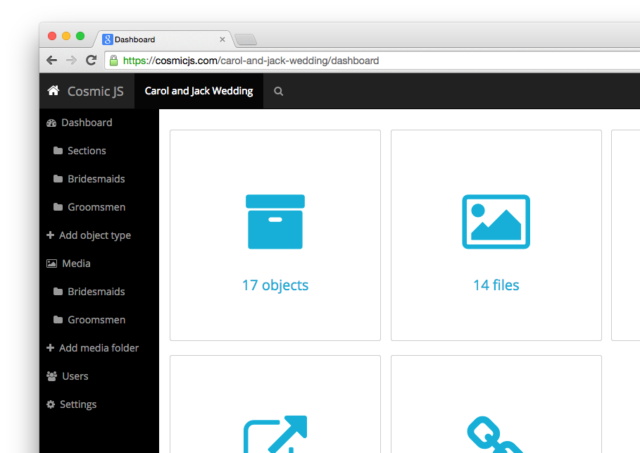
Task: Open Groomsmen object type under Dashboard
Action: (x=96, y=207)
